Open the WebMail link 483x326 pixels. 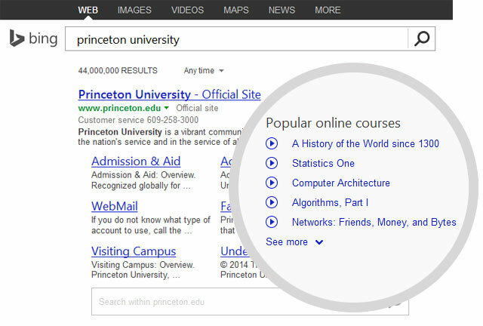coord(114,206)
